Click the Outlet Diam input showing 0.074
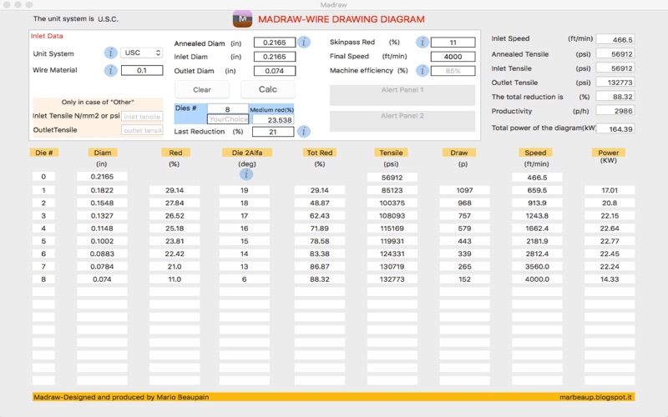Screen dimensions: 668x417 (x=275, y=71)
